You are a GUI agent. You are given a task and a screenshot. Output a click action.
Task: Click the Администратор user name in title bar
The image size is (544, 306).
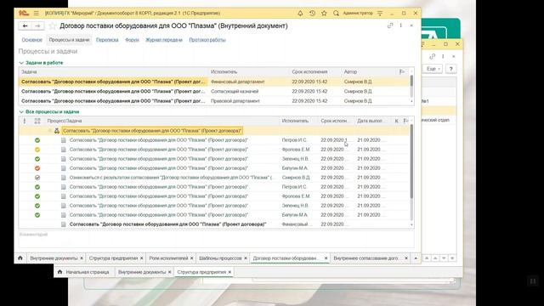click(358, 14)
